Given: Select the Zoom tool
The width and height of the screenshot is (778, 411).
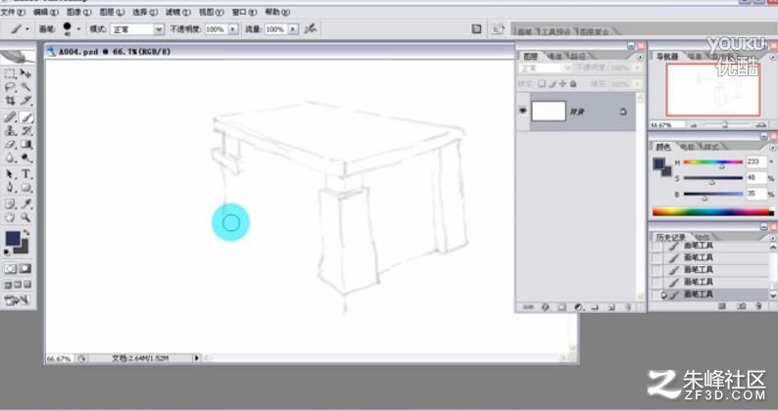Looking at the screenshot, I should pos(25,217).
